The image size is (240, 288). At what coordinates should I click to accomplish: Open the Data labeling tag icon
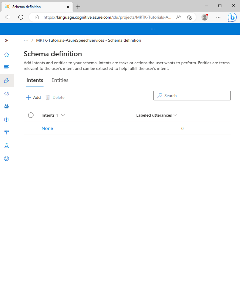[x=7, y=94]
